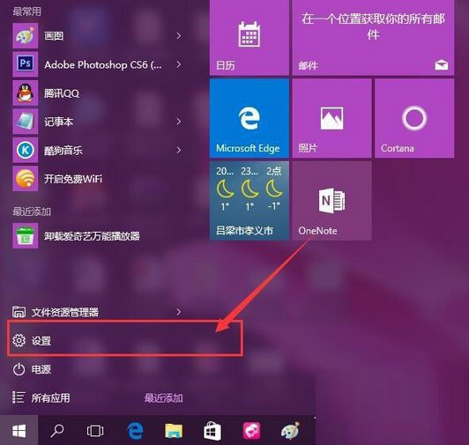This screenshot has height=445, width=469.
Task: Click the 最近添加 link beside 所有应用
Action: [x=164, y=398]
